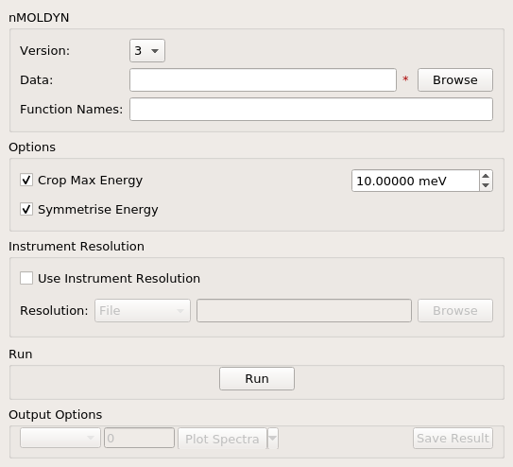Click the Save Result button
Screen dimensions: 513x467
(453, 439)
